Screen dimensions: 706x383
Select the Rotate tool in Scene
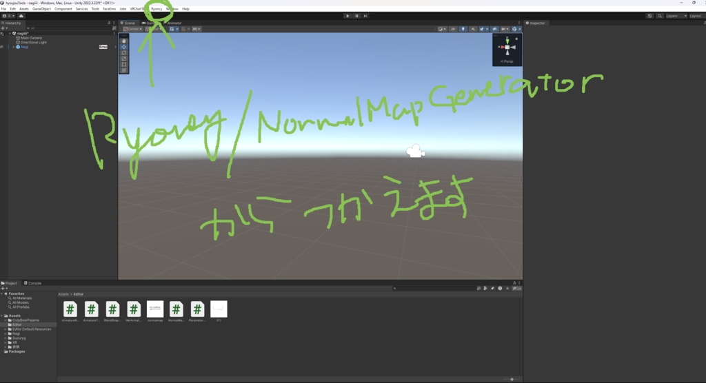click(x=124, y=52)
